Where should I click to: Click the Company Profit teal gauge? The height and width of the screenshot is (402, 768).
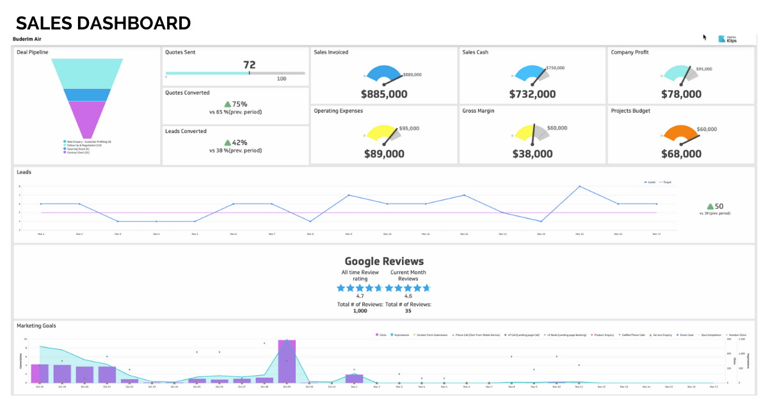coord(680,74)
